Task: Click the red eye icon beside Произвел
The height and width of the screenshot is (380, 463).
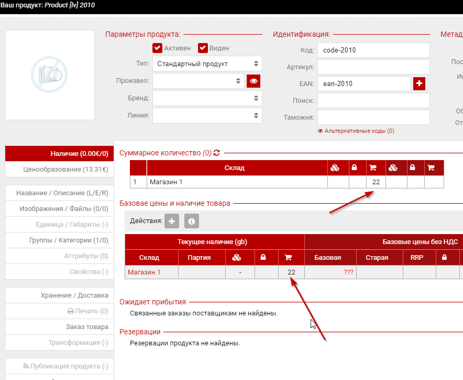Action: pyautogui.click(x=254, y=81)
